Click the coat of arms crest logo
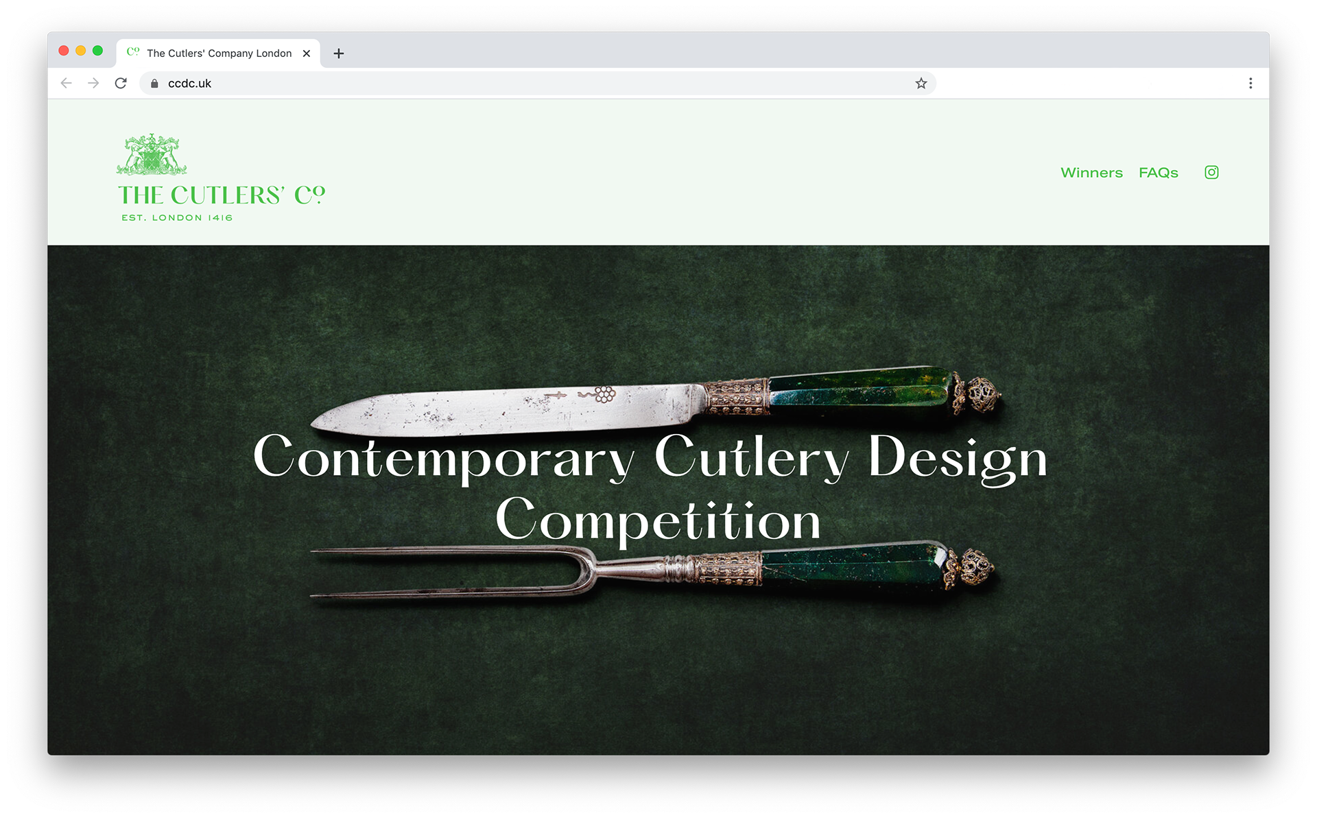Viewport: 1317px width, 818px height. [x=152, y=154]
